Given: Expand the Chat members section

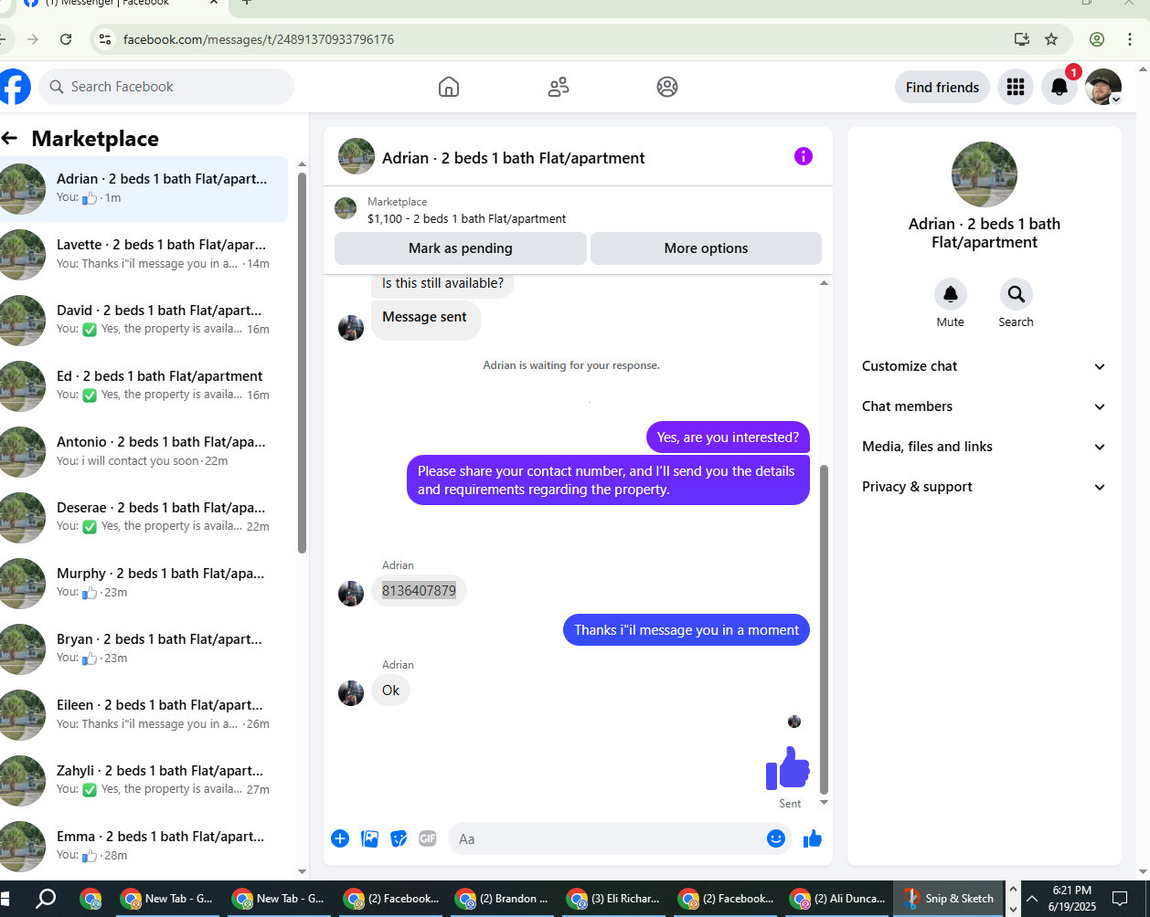Looking at the screenshot, I should coord(984,406).
